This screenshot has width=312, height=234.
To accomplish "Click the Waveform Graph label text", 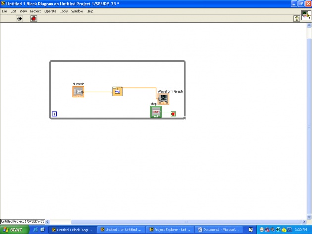I will click(x=170, y=91).
